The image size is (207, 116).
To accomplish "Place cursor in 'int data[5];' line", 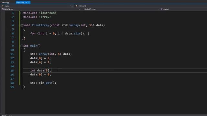I will coord(40,71).
